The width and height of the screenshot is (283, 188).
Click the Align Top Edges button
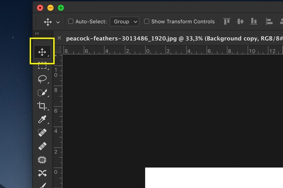click(227, 21)
